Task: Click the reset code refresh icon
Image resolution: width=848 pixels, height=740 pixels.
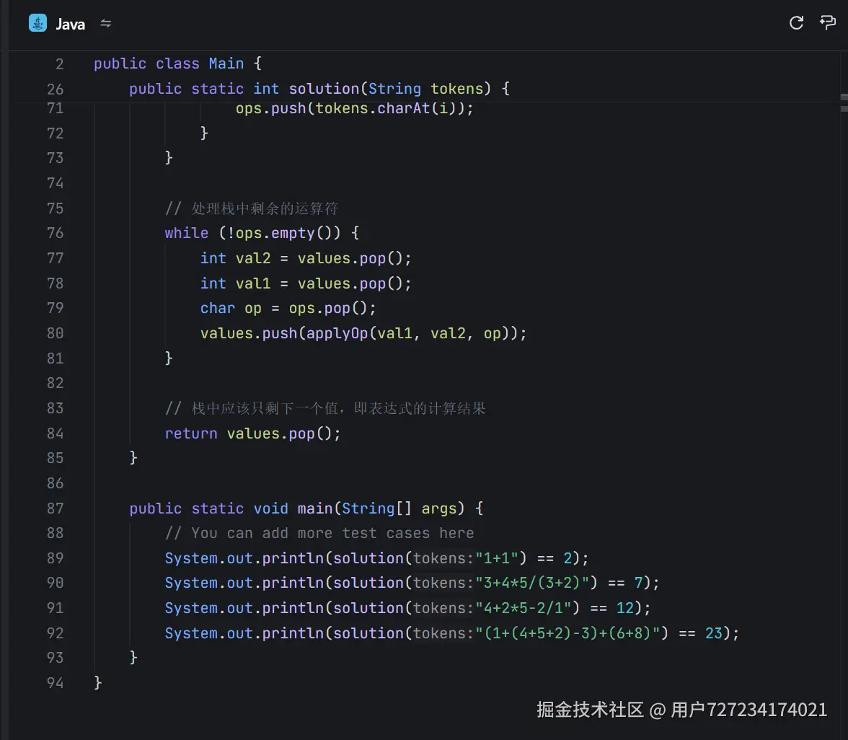Action: coord(796,23)
